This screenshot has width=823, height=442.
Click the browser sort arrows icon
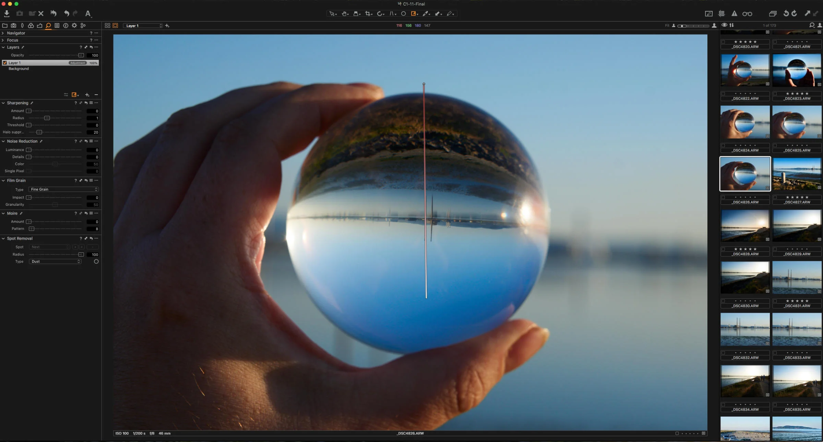[732, 25]
